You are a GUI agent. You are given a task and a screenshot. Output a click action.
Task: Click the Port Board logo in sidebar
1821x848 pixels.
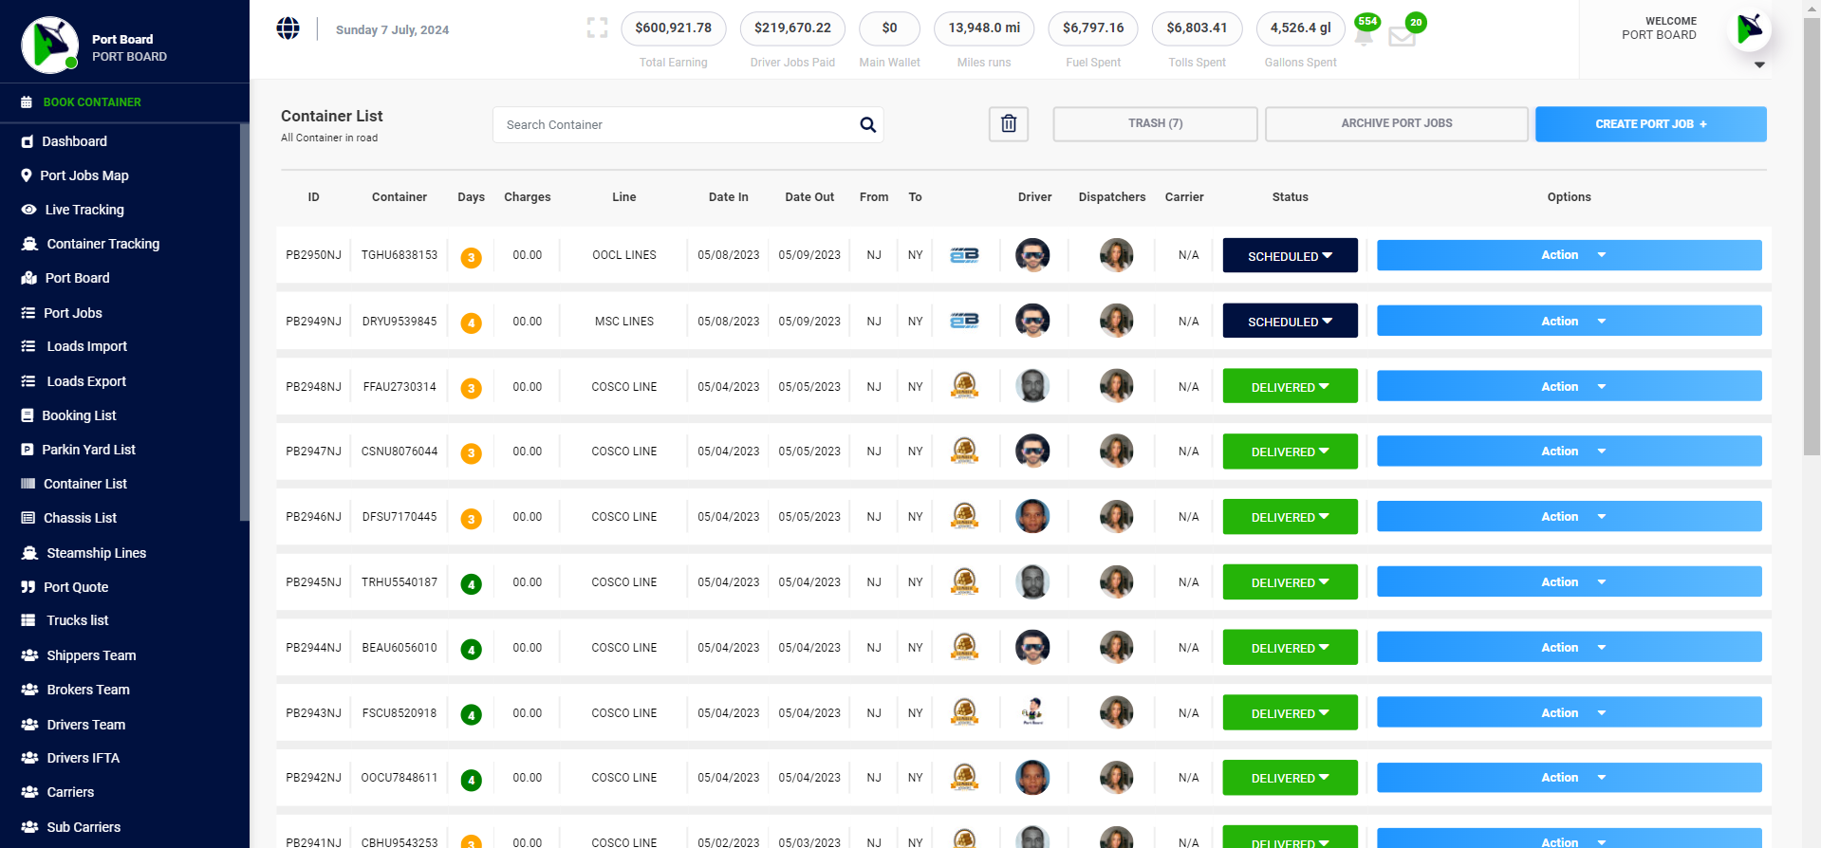click(x=50, y=45)
